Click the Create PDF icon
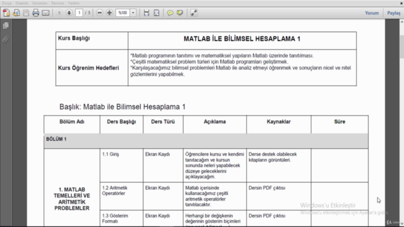This screenshot has width=404, height=227. click(6, 13)
